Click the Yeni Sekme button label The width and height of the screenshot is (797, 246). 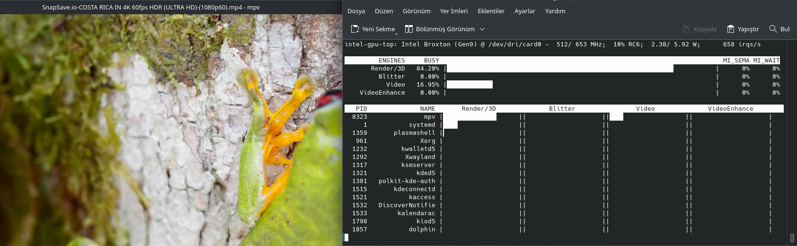point(378,29)
